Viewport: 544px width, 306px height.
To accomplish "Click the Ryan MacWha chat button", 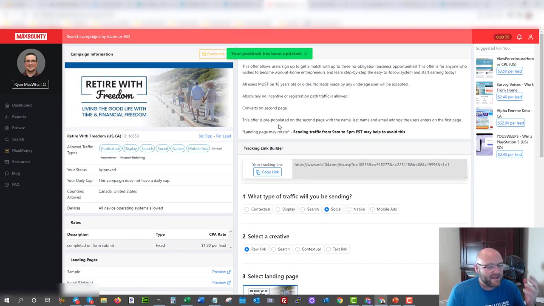I will [x=31, y=85].
